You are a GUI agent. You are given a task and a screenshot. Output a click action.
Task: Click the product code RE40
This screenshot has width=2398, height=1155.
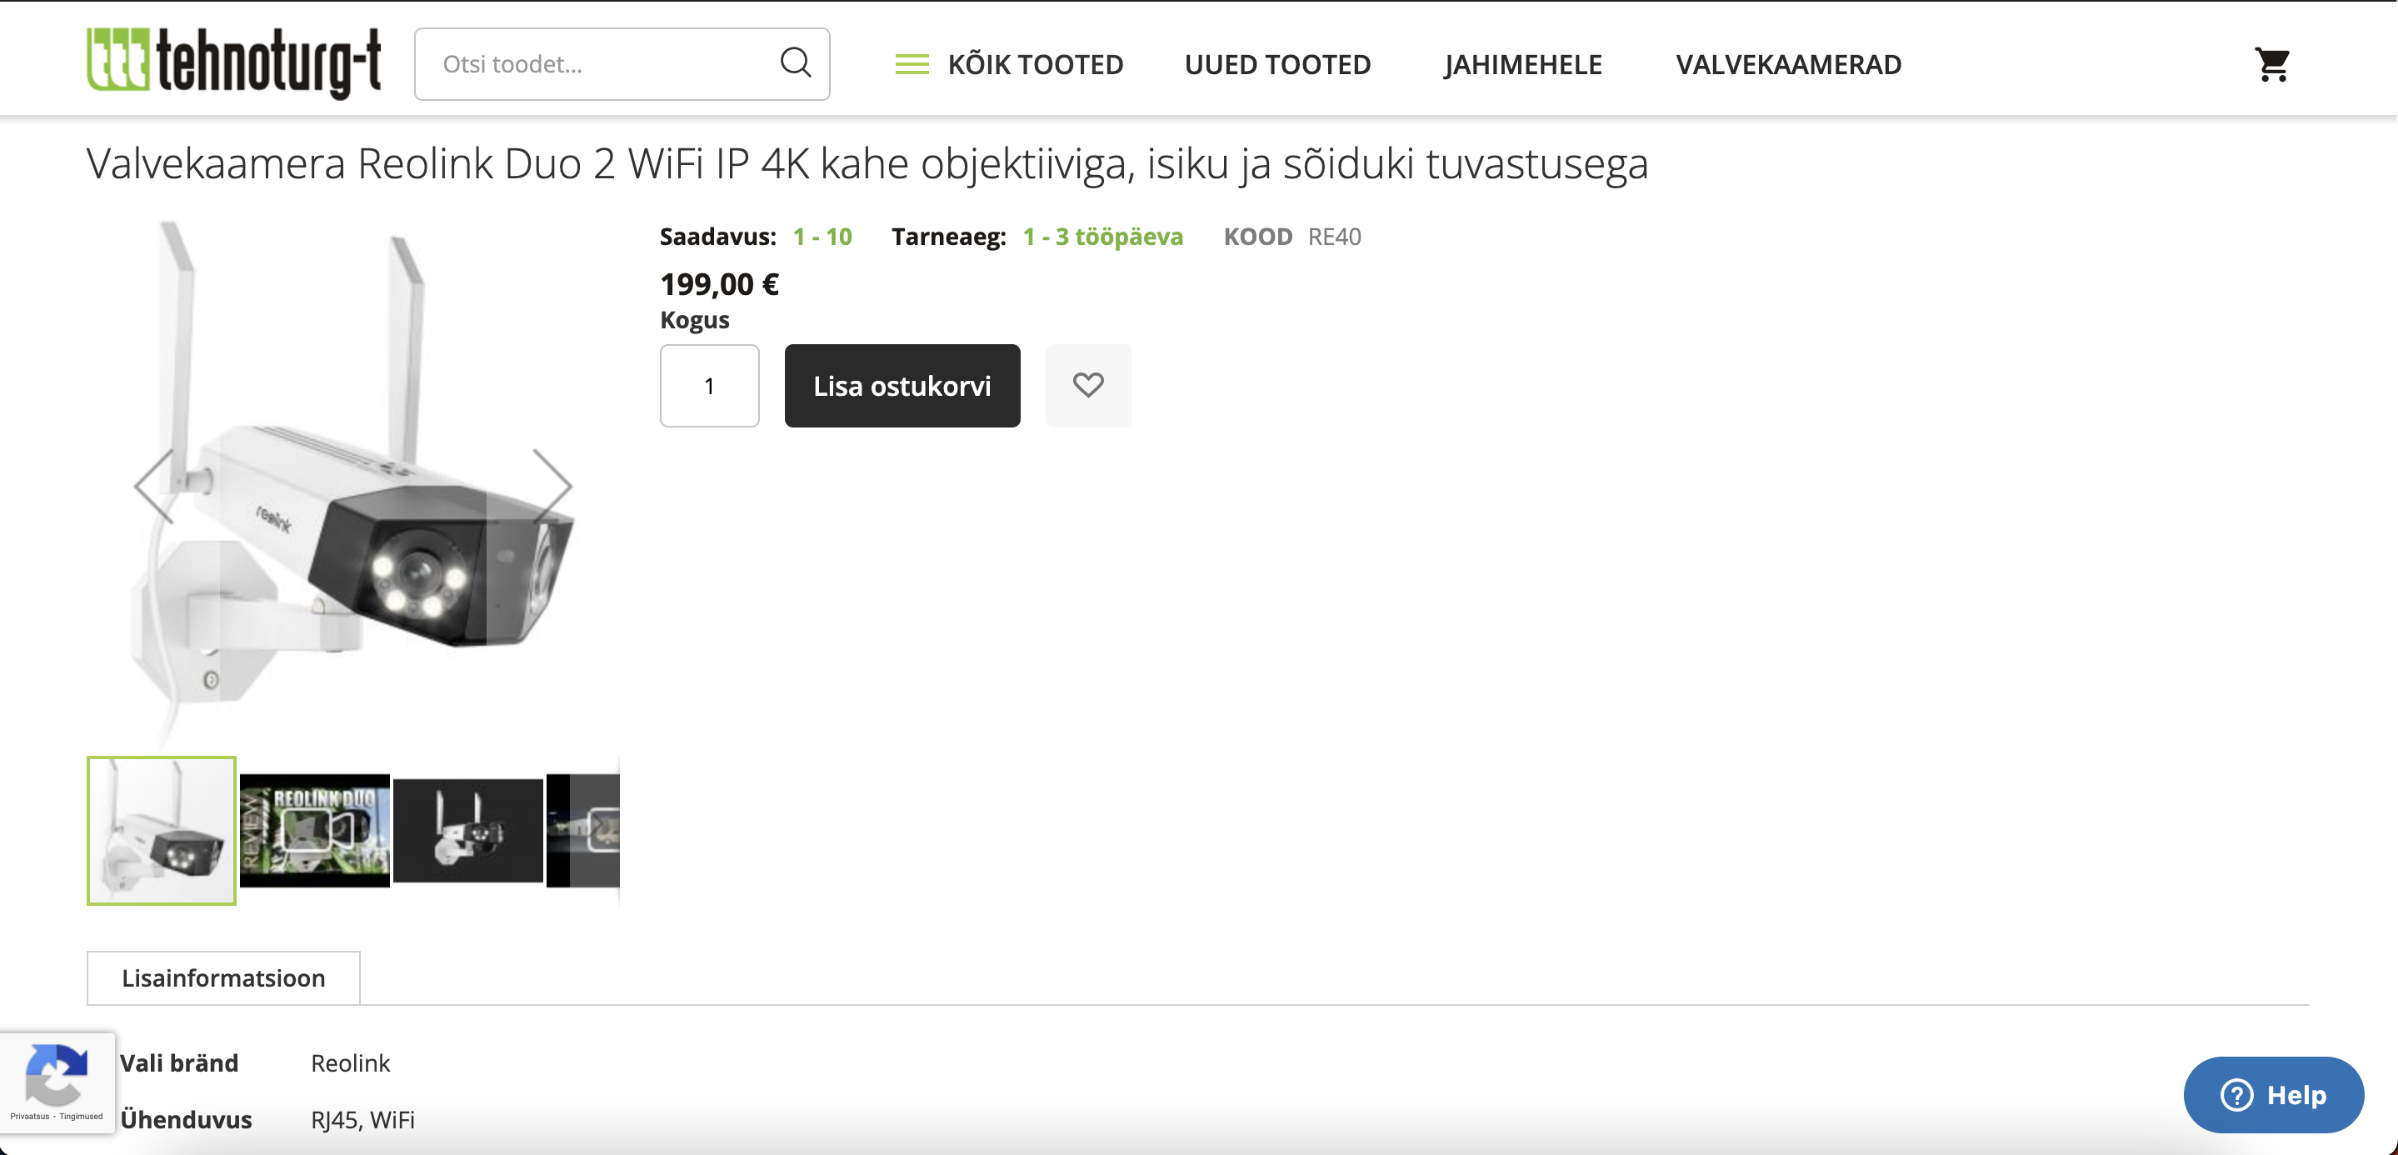point(1334,237)
